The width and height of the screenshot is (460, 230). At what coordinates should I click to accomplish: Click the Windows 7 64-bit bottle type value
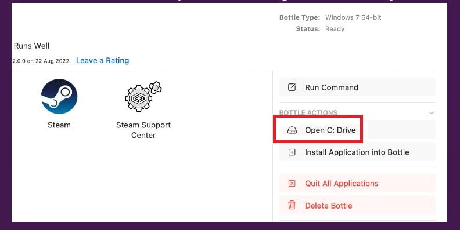(x=353, y=17)
